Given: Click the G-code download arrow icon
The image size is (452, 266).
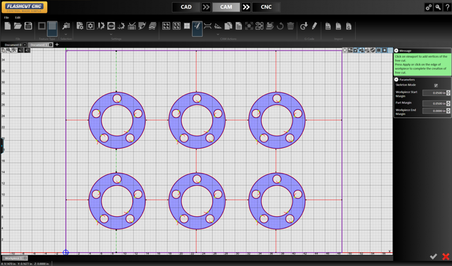Looking at the screenshot, I should pos(304,26).
